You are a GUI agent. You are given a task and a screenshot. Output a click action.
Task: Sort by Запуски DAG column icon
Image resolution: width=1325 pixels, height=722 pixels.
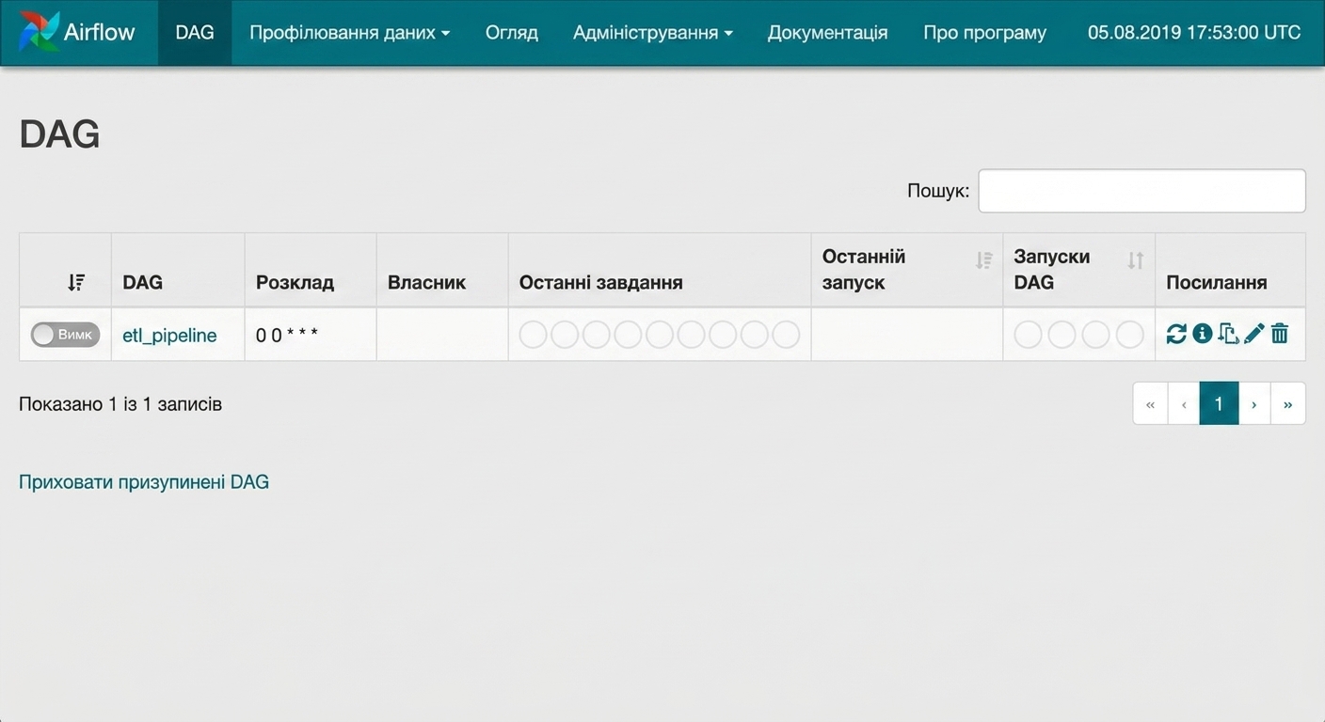(x=1136, y=260)
